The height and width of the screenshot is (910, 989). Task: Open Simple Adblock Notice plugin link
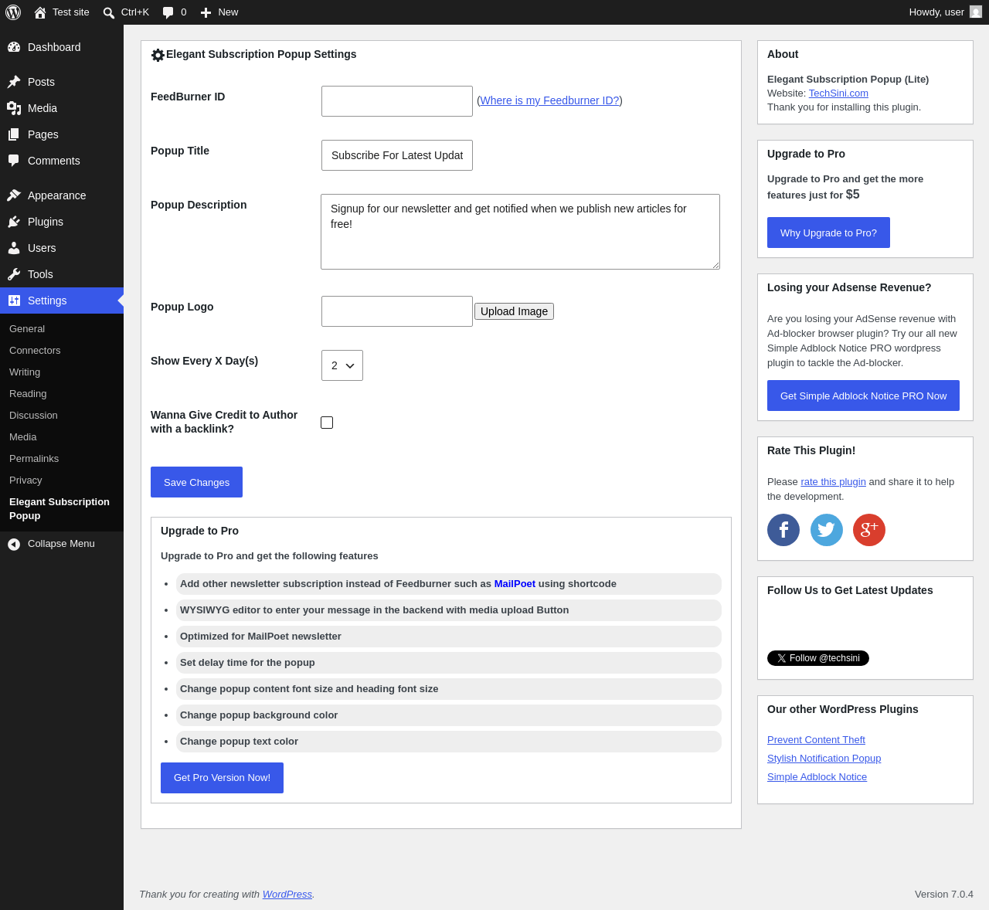coord(817,777)
